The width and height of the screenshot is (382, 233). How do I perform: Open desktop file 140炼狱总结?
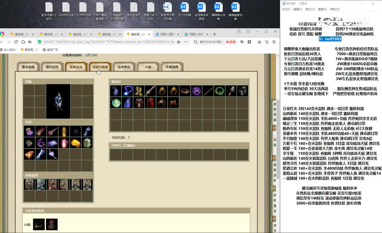pyautogui.click(x=66, y=10)
